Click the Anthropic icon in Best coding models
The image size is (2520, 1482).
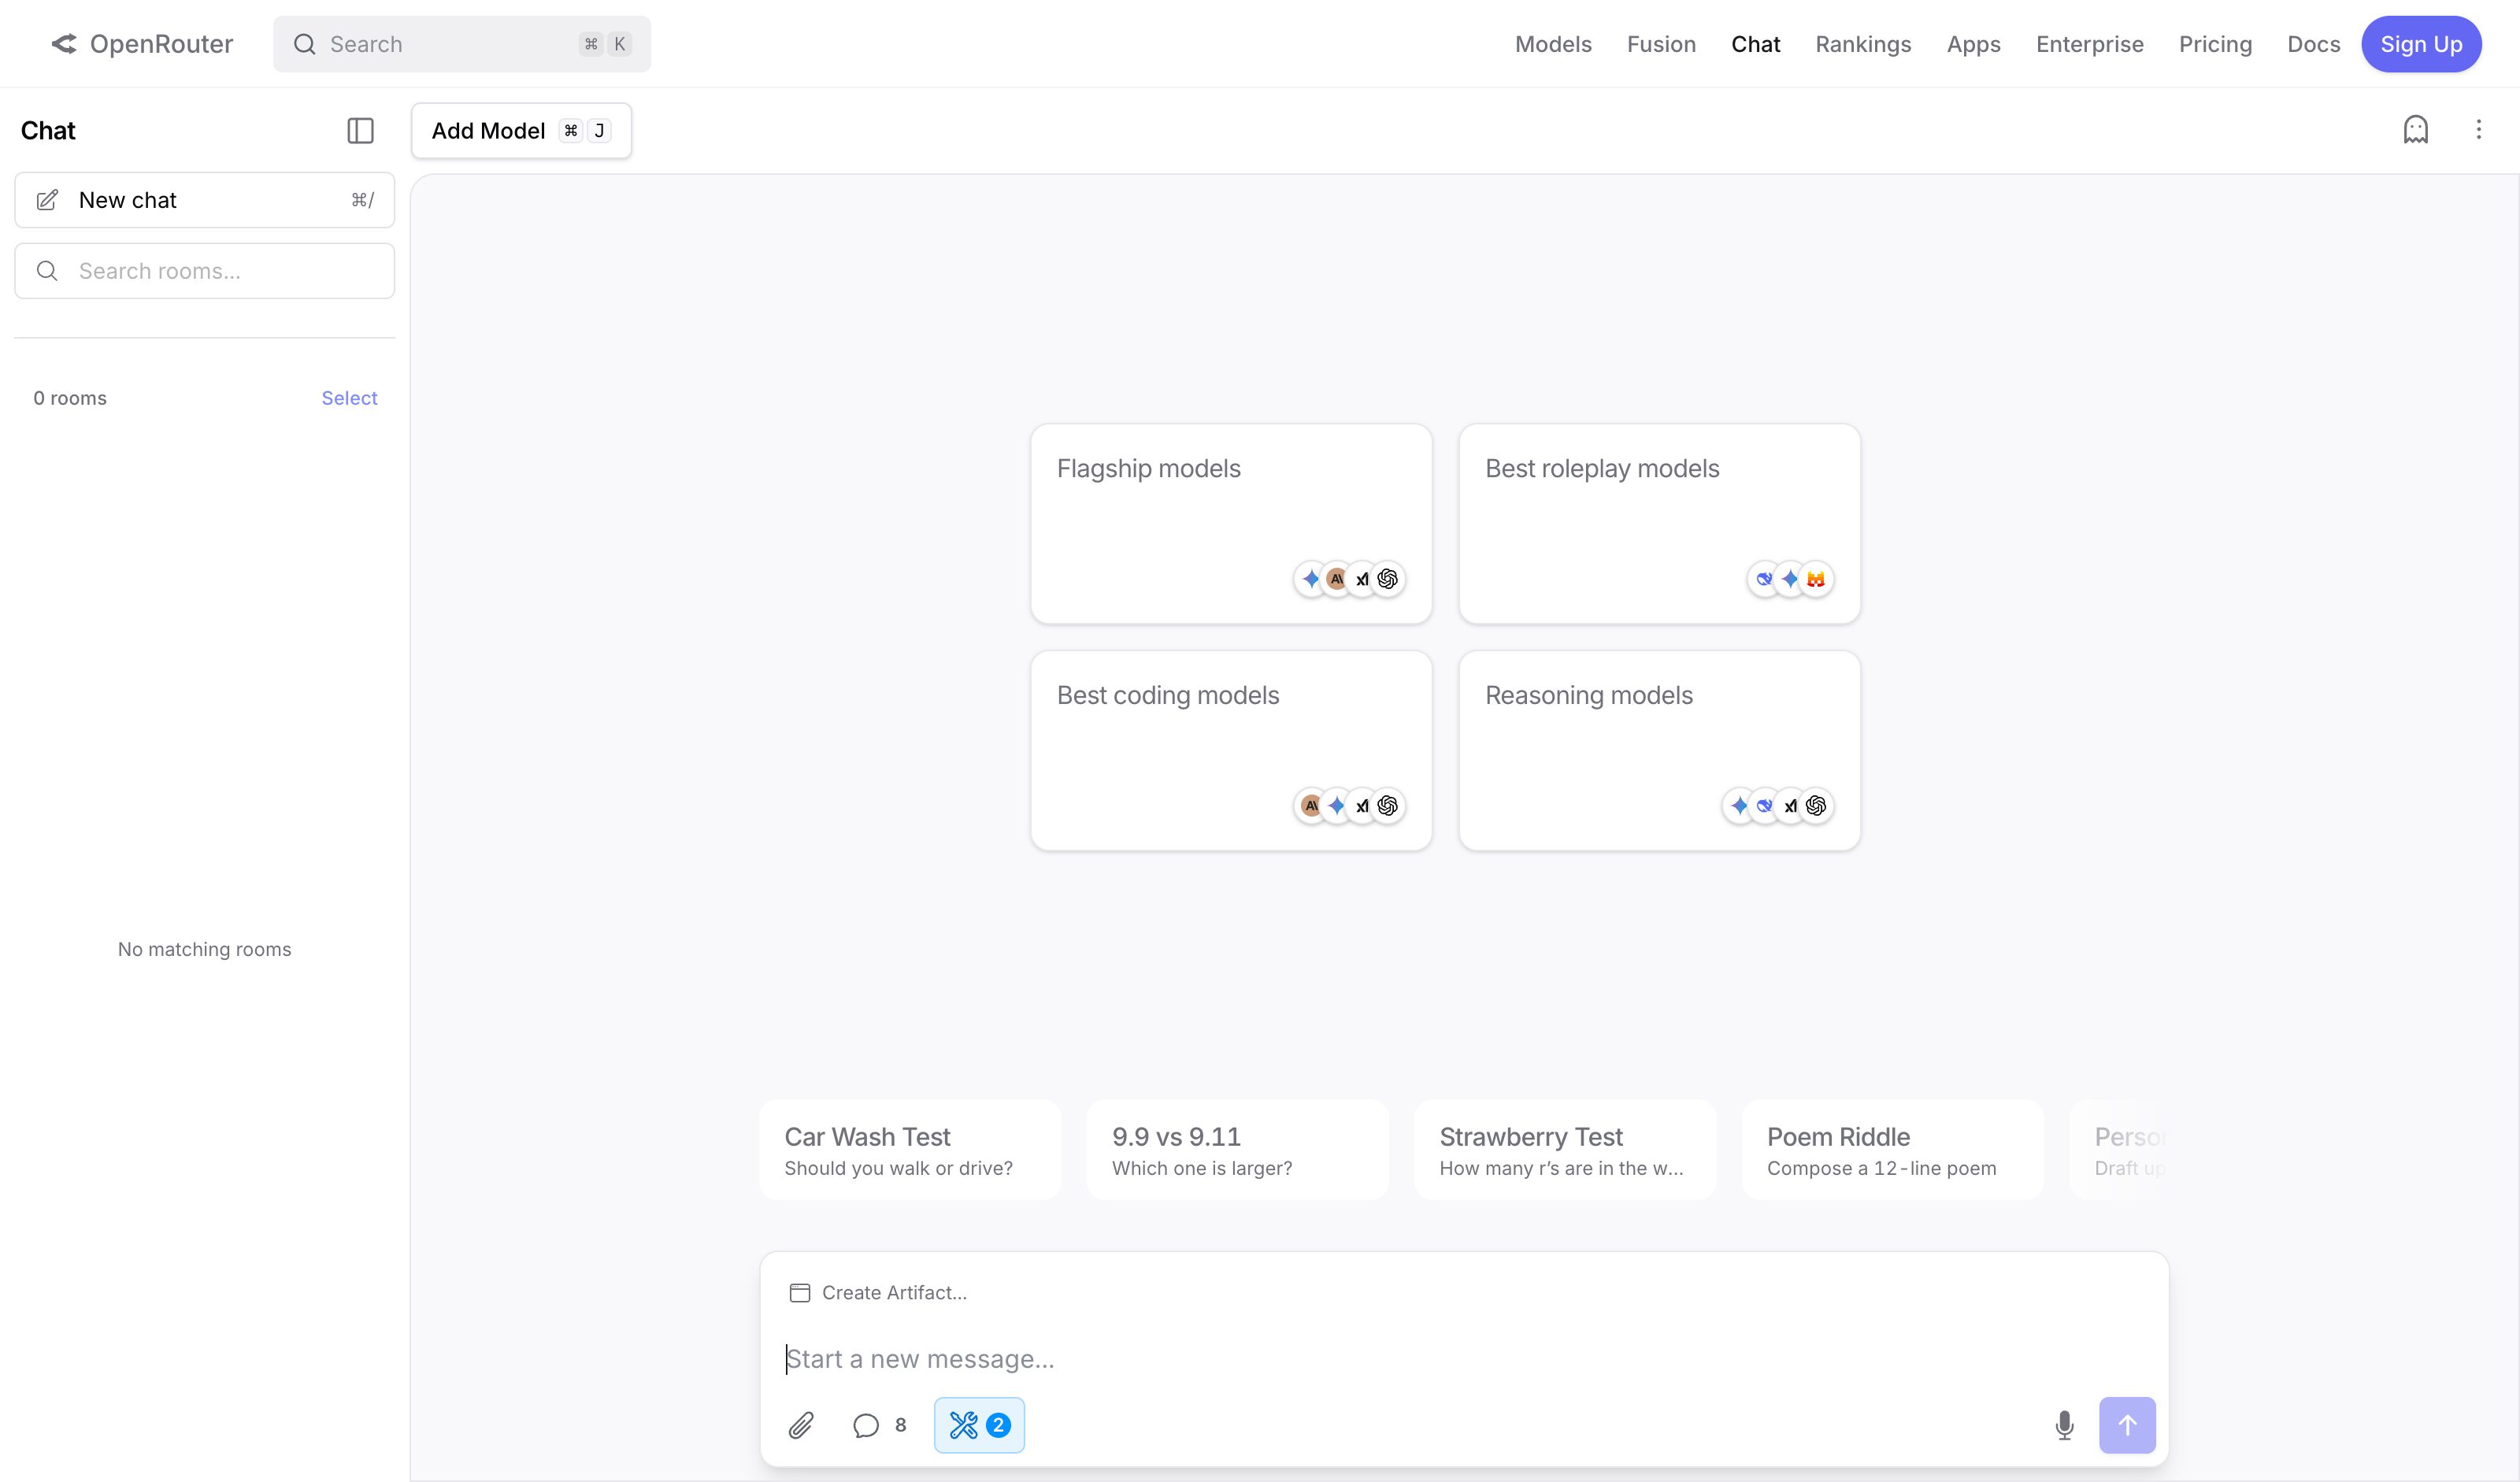pyautogui.click(x=1311, y=806)
